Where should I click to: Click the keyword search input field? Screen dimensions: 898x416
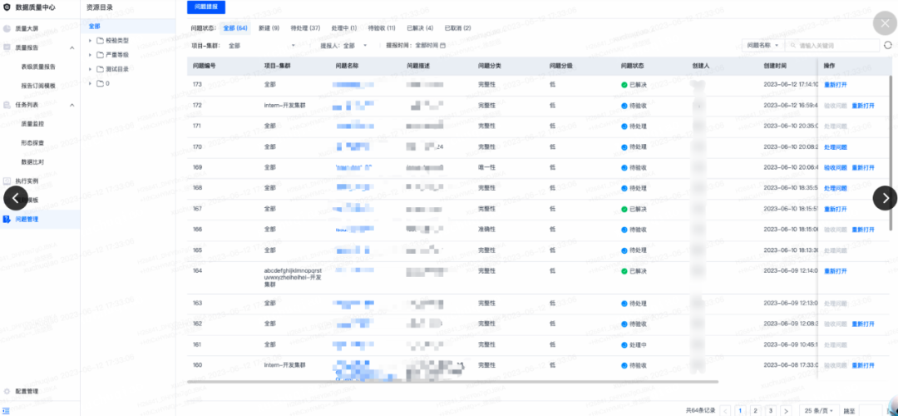click(836, 46)
